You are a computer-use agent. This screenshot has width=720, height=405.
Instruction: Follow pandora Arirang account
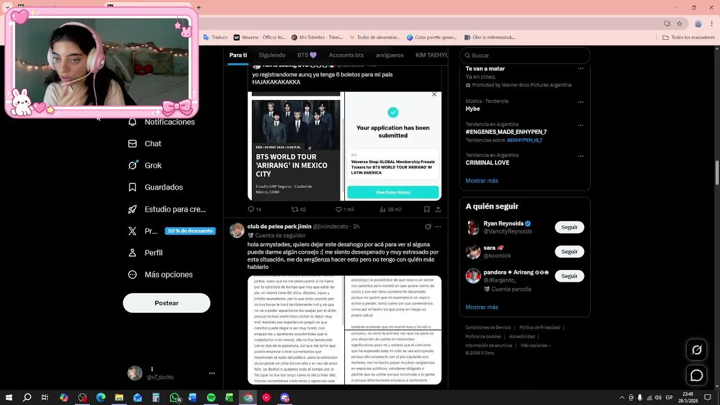[569, 276]
